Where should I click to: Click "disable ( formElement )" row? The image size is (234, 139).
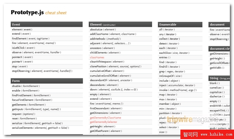coord(47,86)
